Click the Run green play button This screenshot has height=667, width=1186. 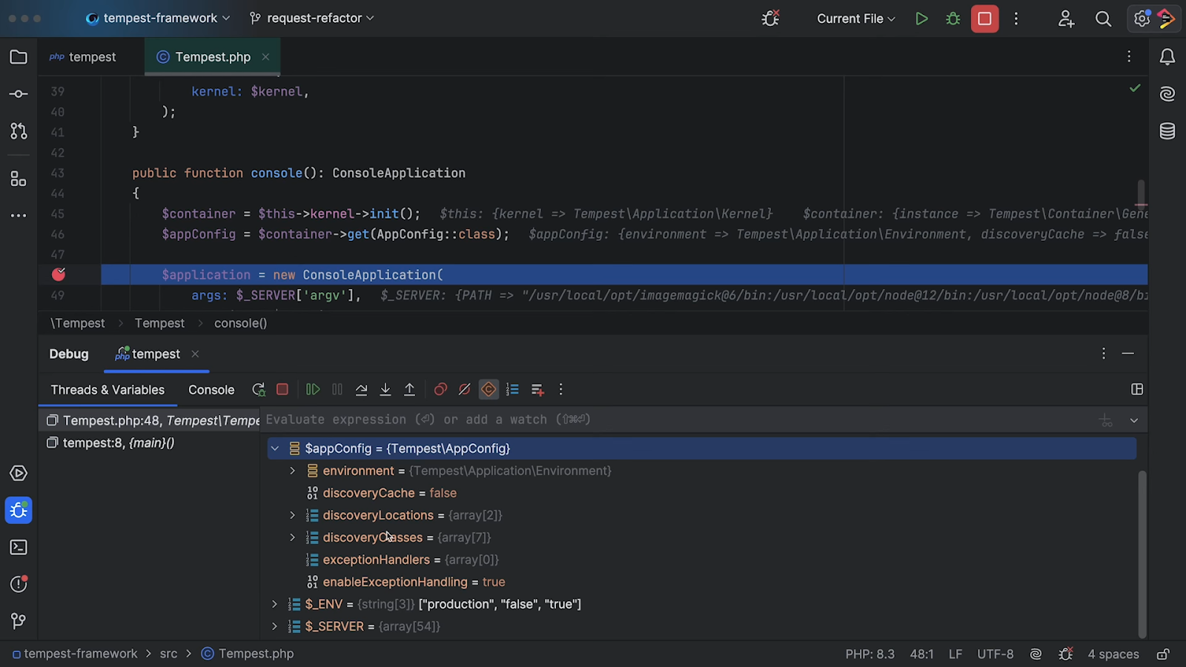click(x=921, y=19)
